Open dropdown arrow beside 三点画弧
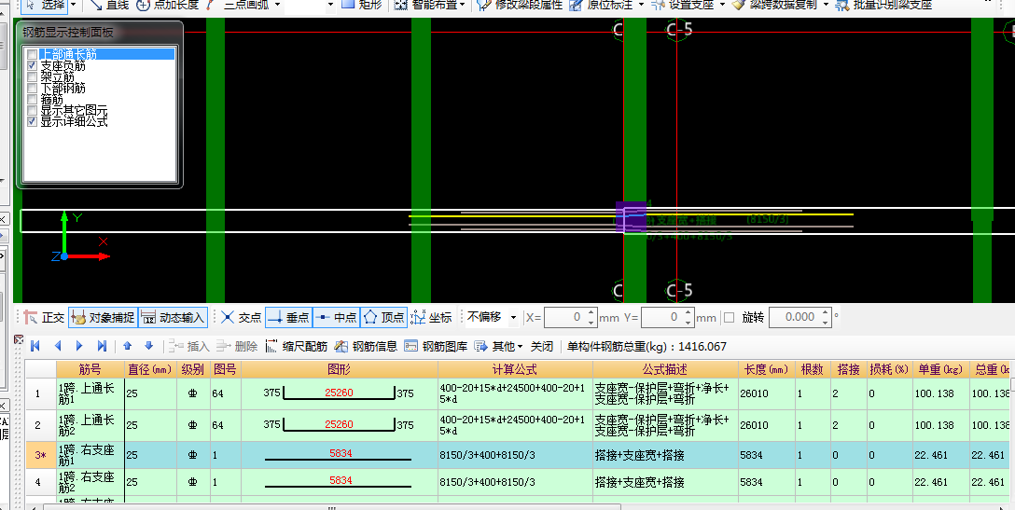Screen dimensions: 1015x510 pos(278,5)
